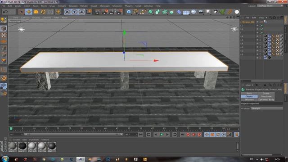Select the Model mode cube icon

pos(4,28)
